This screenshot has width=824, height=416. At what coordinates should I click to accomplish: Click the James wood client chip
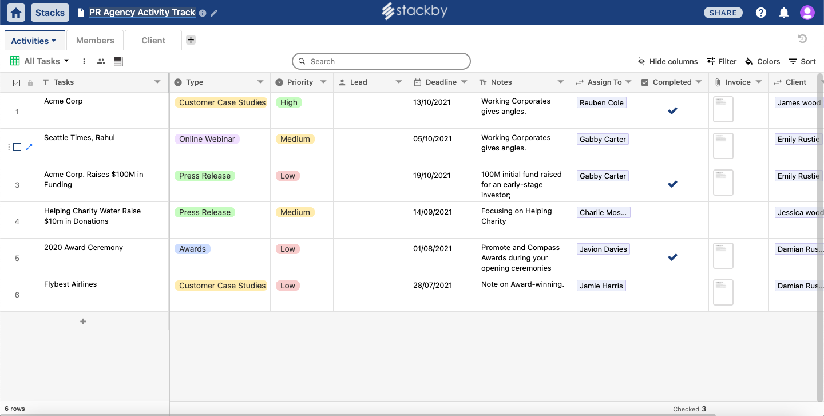click(x=799, y=102)
